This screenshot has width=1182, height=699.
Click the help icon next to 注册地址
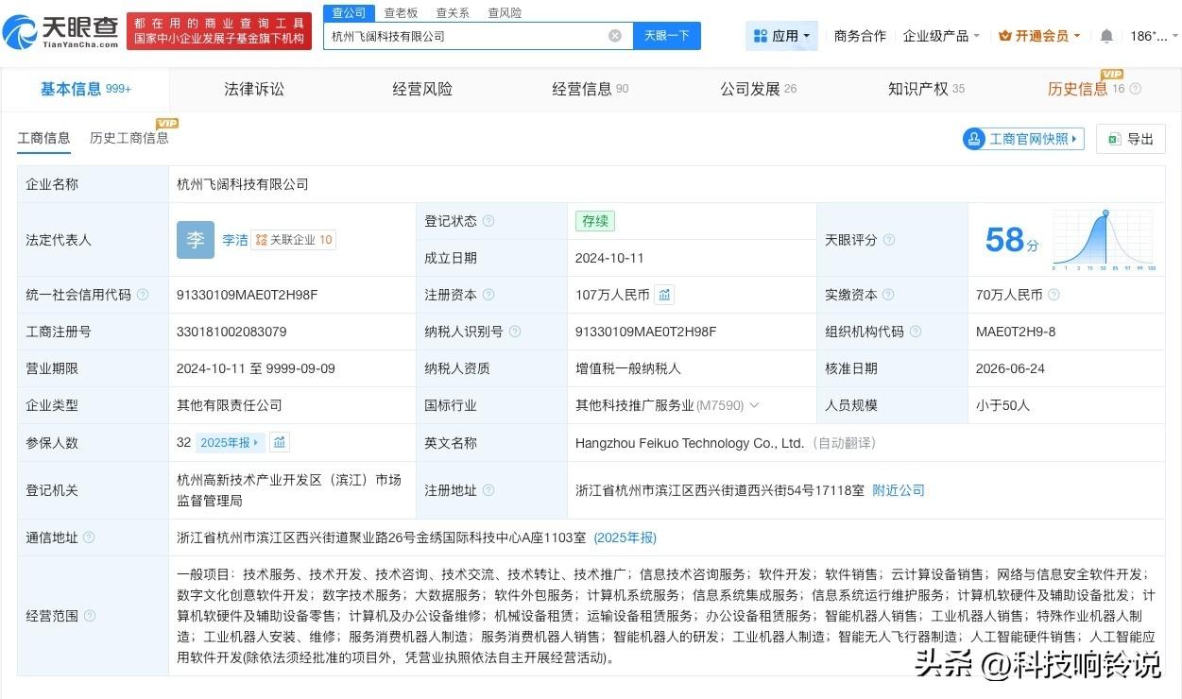[x=488, y=490]
